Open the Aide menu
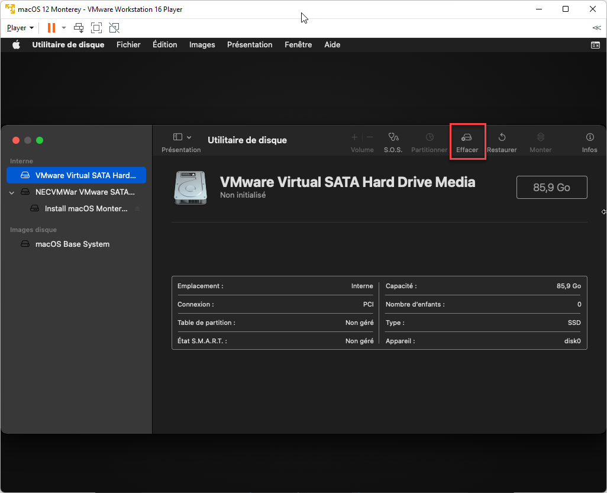607x493 pixels. (332, 45)
